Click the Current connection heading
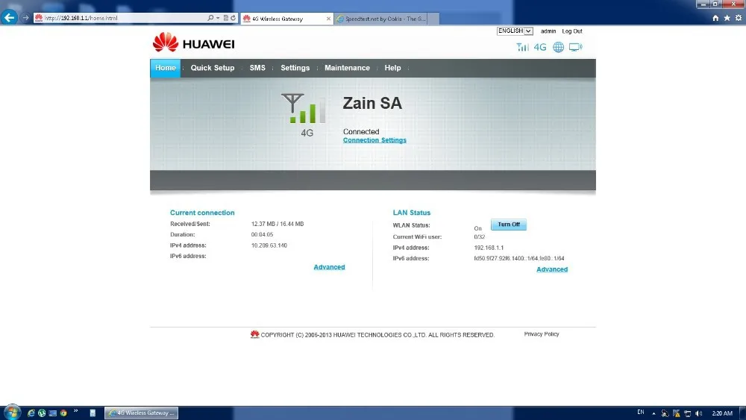 tap(202, 213)
